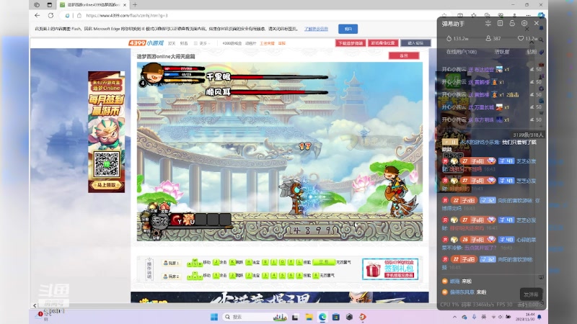
Task: Go back with the browser back arrow
Action: (x=38, y=15)
